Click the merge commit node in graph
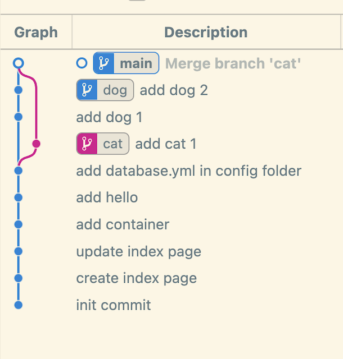The height and width of the screenshot is (359, 343). [19, 63]
